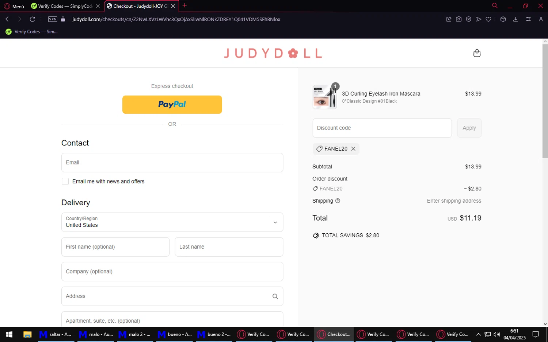Viewport: 548px width, 342px height.
Task: Click the FANEL20 discount tag chip
Action: 336,149
